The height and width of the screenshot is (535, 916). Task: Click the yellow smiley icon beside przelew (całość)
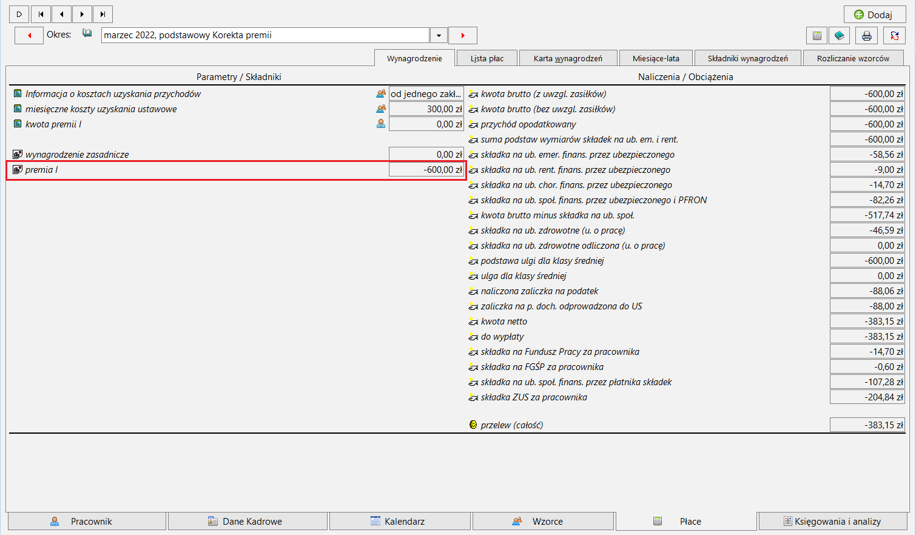point(473,425)
